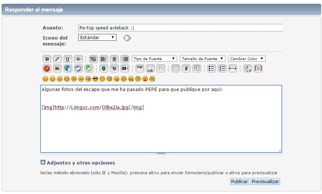Insert quote tag
The width and height of the screenshot is (322, 194).
[197, 69]
